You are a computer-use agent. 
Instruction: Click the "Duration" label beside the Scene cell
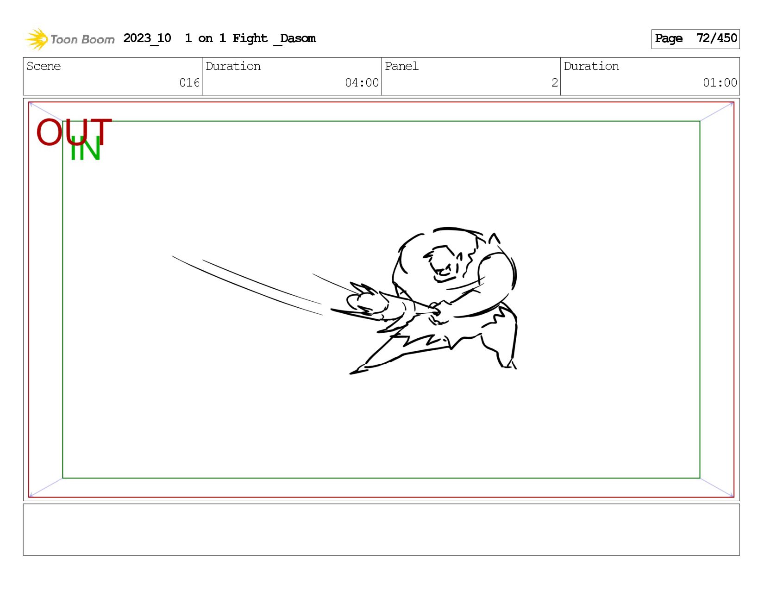click(x=233, y=66)
